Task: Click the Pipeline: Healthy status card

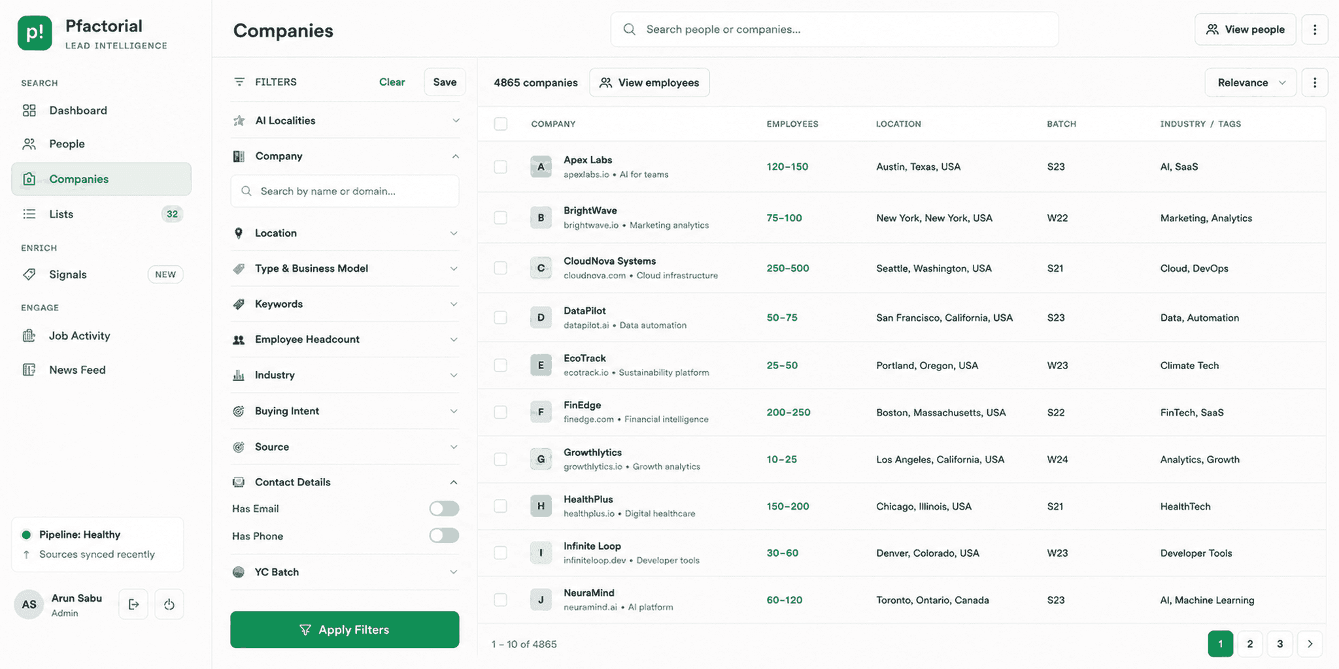Action: tap(97, 544)
